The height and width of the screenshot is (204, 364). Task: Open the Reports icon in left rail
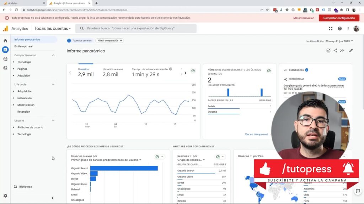5,50
